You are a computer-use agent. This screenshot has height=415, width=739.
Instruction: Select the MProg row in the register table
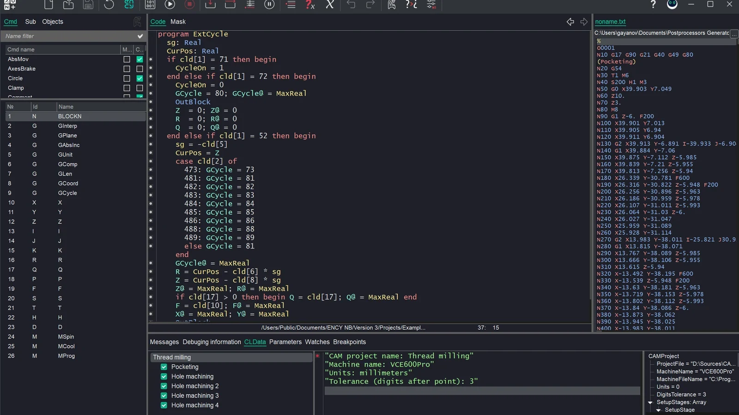click(x=75, y=356)
